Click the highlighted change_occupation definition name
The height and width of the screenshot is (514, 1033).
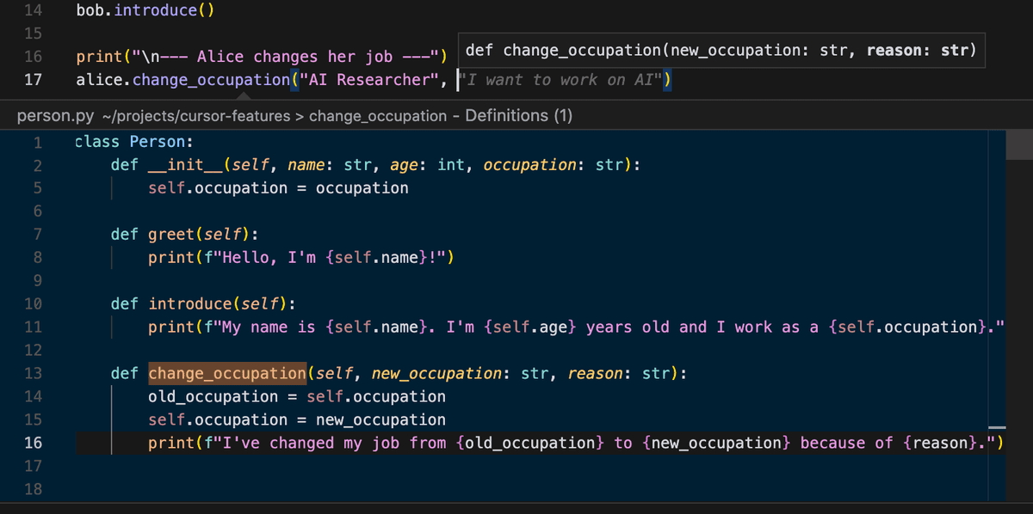(x=226, y=374)
